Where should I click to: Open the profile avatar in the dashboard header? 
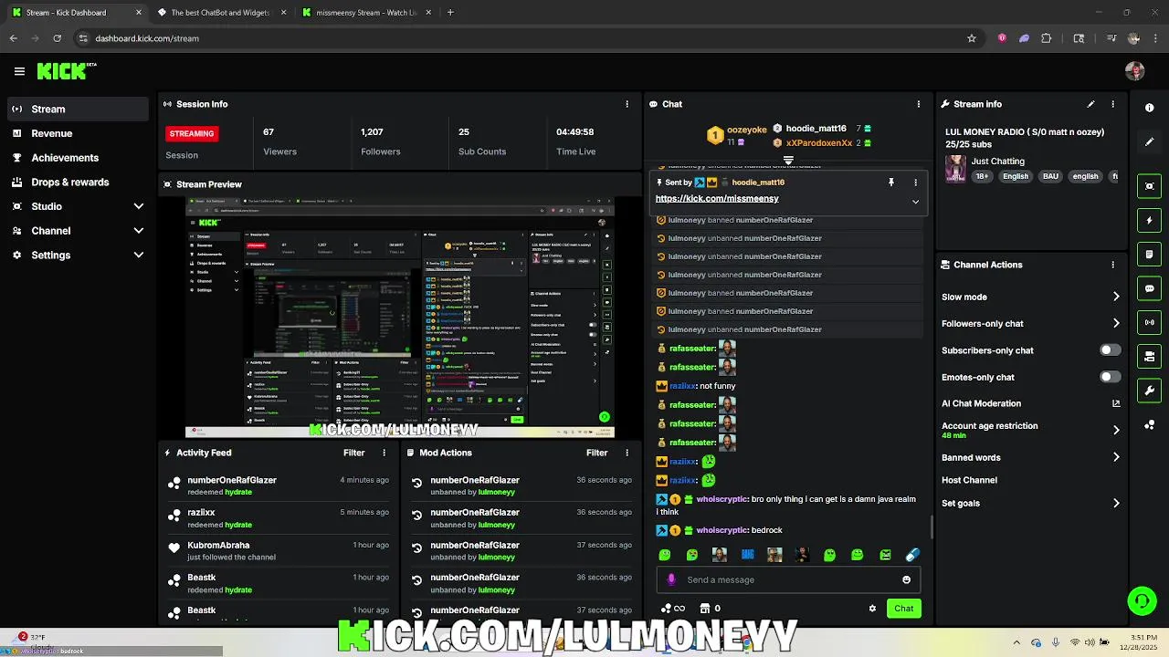pyautogui.click(x=1135, y=71)
